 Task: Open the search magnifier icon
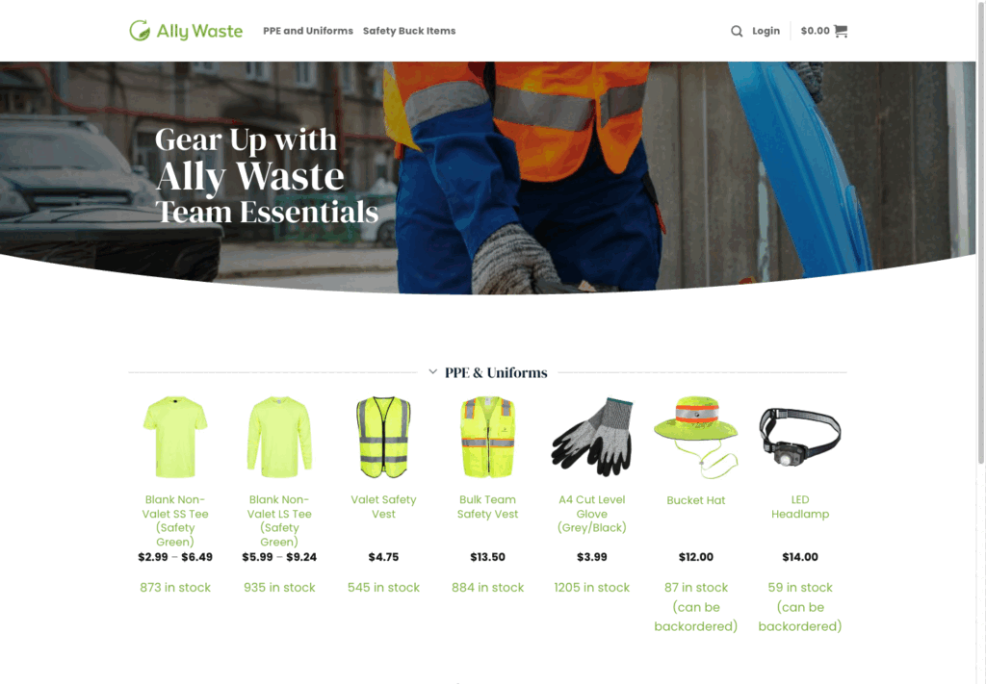tap(737, 31)
